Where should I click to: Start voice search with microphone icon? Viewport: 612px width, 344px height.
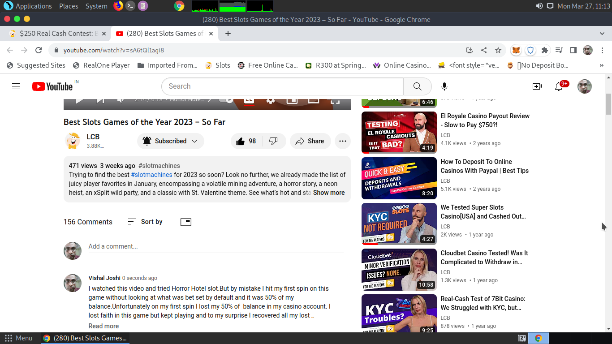(x=444, y=86)
